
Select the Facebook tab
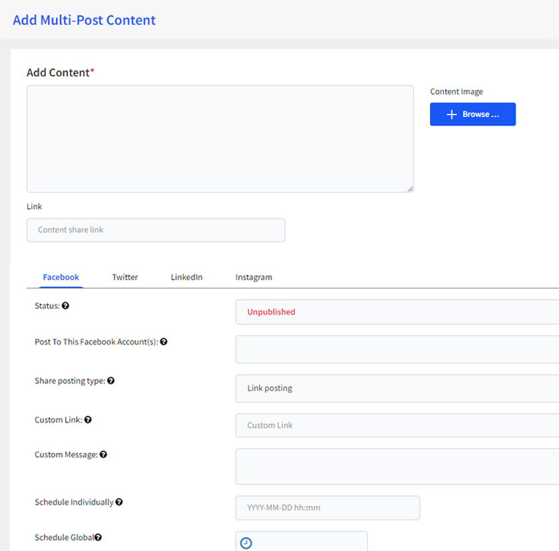[x=61, y=277]
